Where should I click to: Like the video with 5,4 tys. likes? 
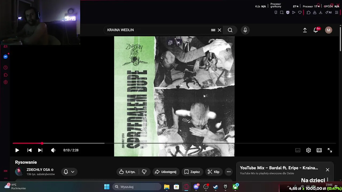pos(127,172)
